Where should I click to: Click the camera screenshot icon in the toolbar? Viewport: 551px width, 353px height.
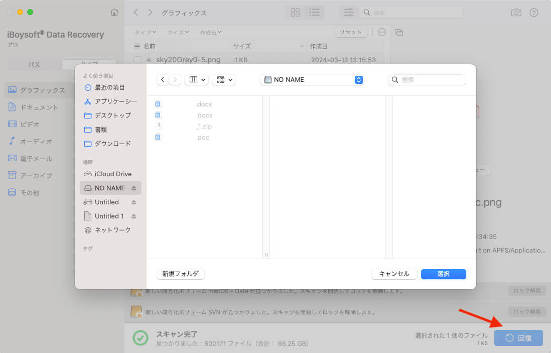click(x=516, y=13)
